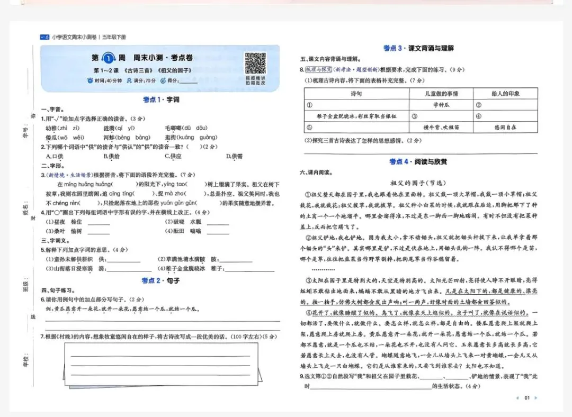Viewport: 572px width, 417px height.
Task: Click the 五年级下册 label at the top
Action: [114, 37]
